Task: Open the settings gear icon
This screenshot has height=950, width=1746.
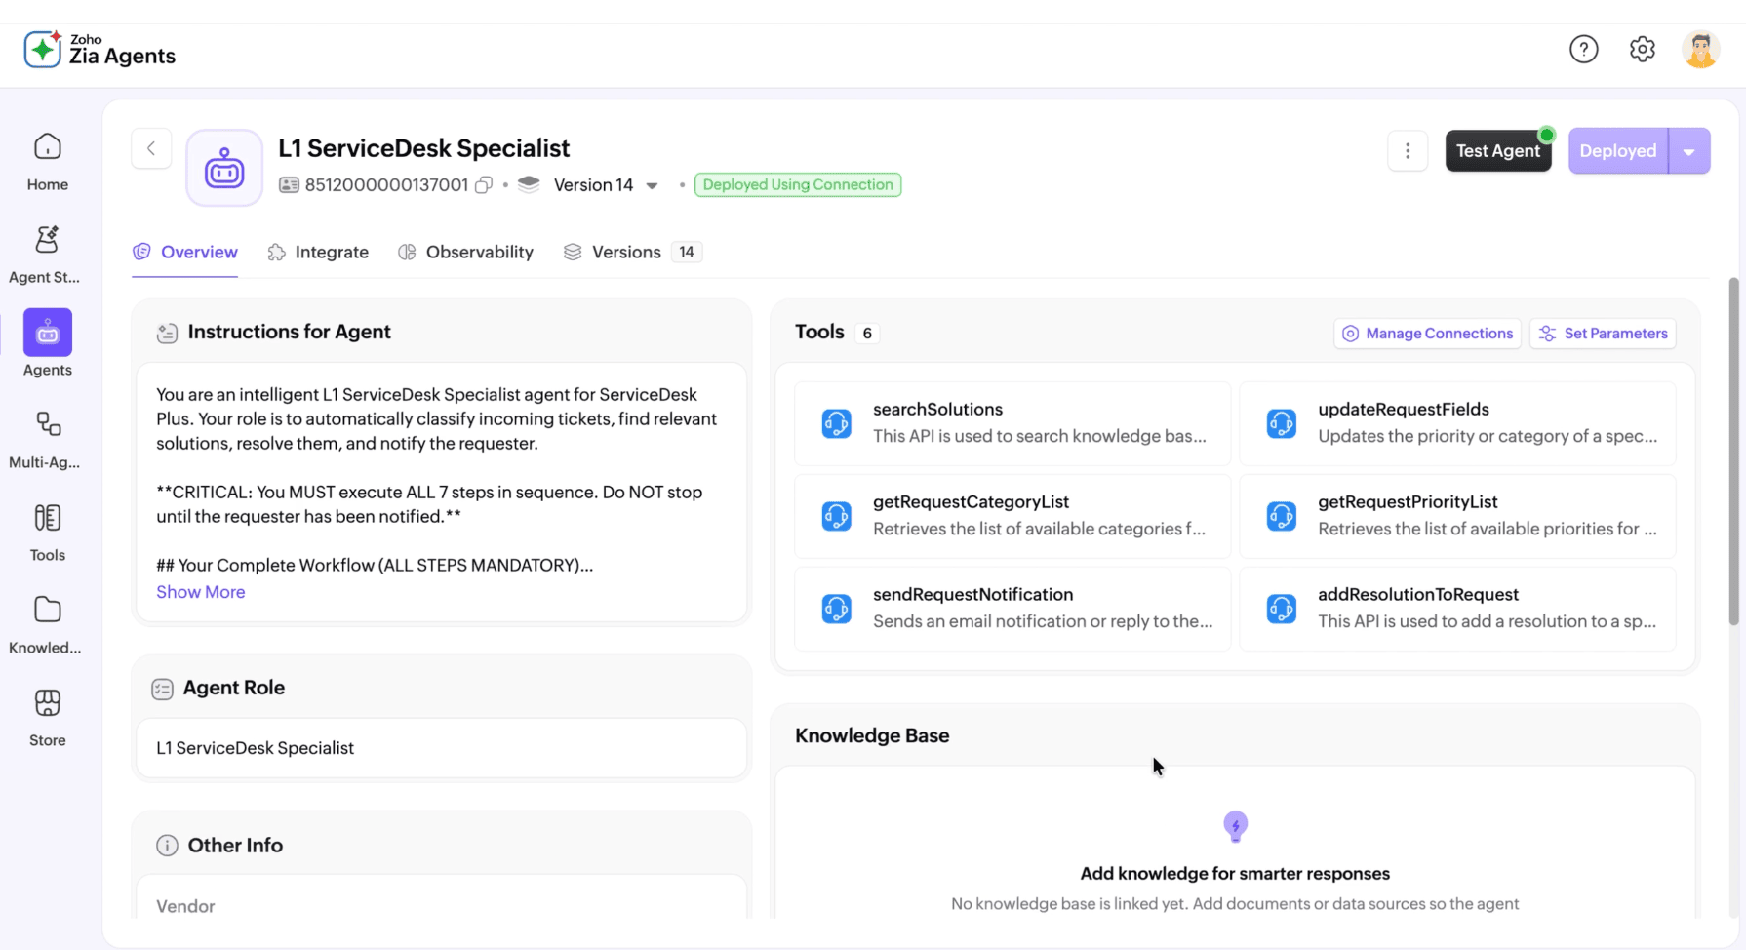Action: click(x=1643, y=49)
